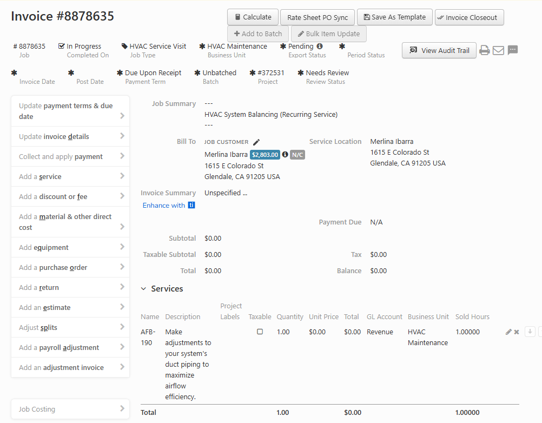Delete the AFB-190 service with X icon
542x423 pixels.
point(517,332)
